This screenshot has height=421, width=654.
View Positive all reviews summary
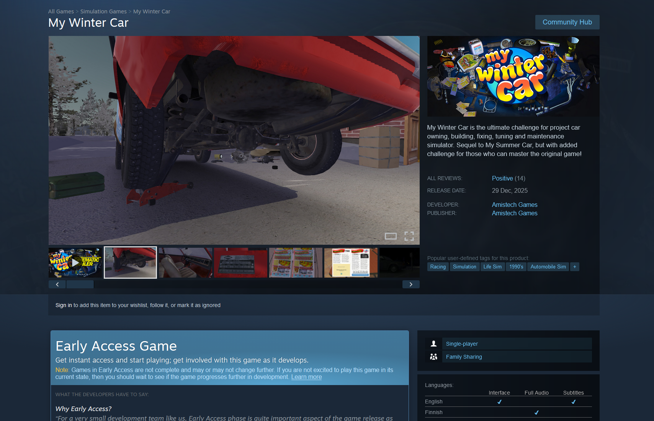502,178
